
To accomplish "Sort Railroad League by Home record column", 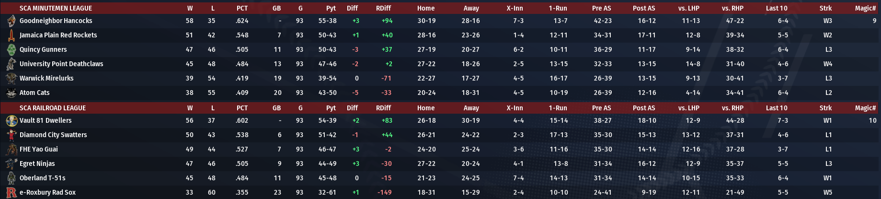I will (426, 108).
